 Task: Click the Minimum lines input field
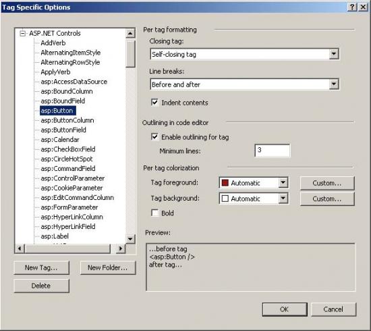[x=273, y=151]
